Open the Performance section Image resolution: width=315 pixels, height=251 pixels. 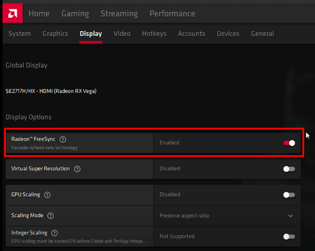172,13
